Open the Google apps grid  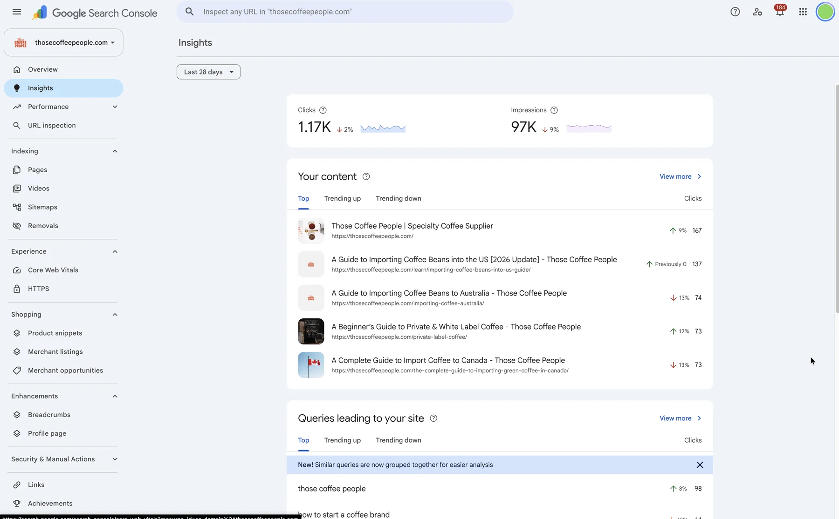coord(803,12)
